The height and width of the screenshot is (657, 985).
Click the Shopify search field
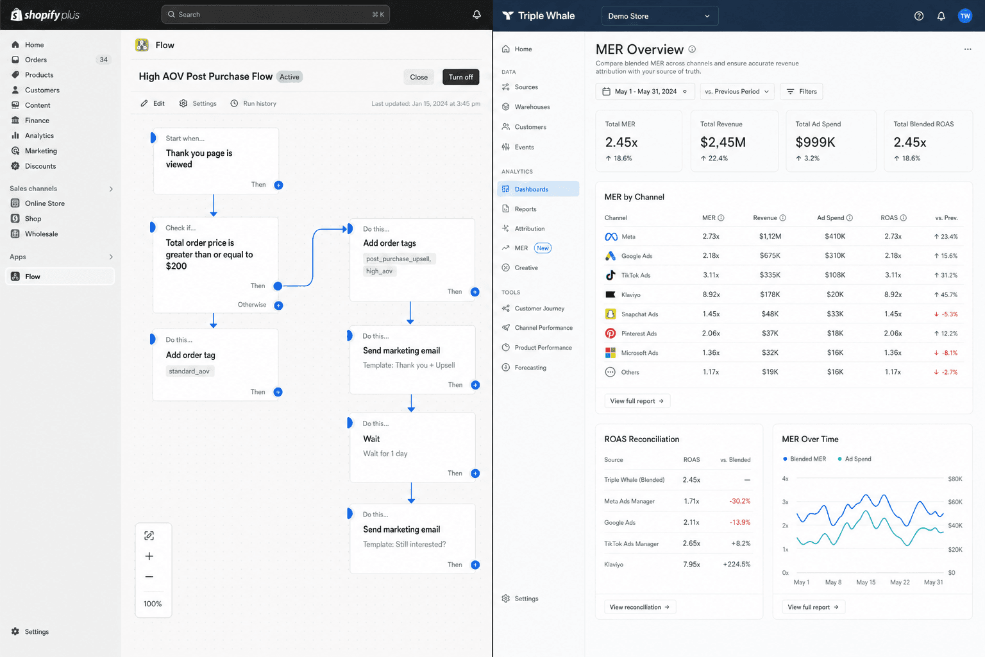point(276,14)
